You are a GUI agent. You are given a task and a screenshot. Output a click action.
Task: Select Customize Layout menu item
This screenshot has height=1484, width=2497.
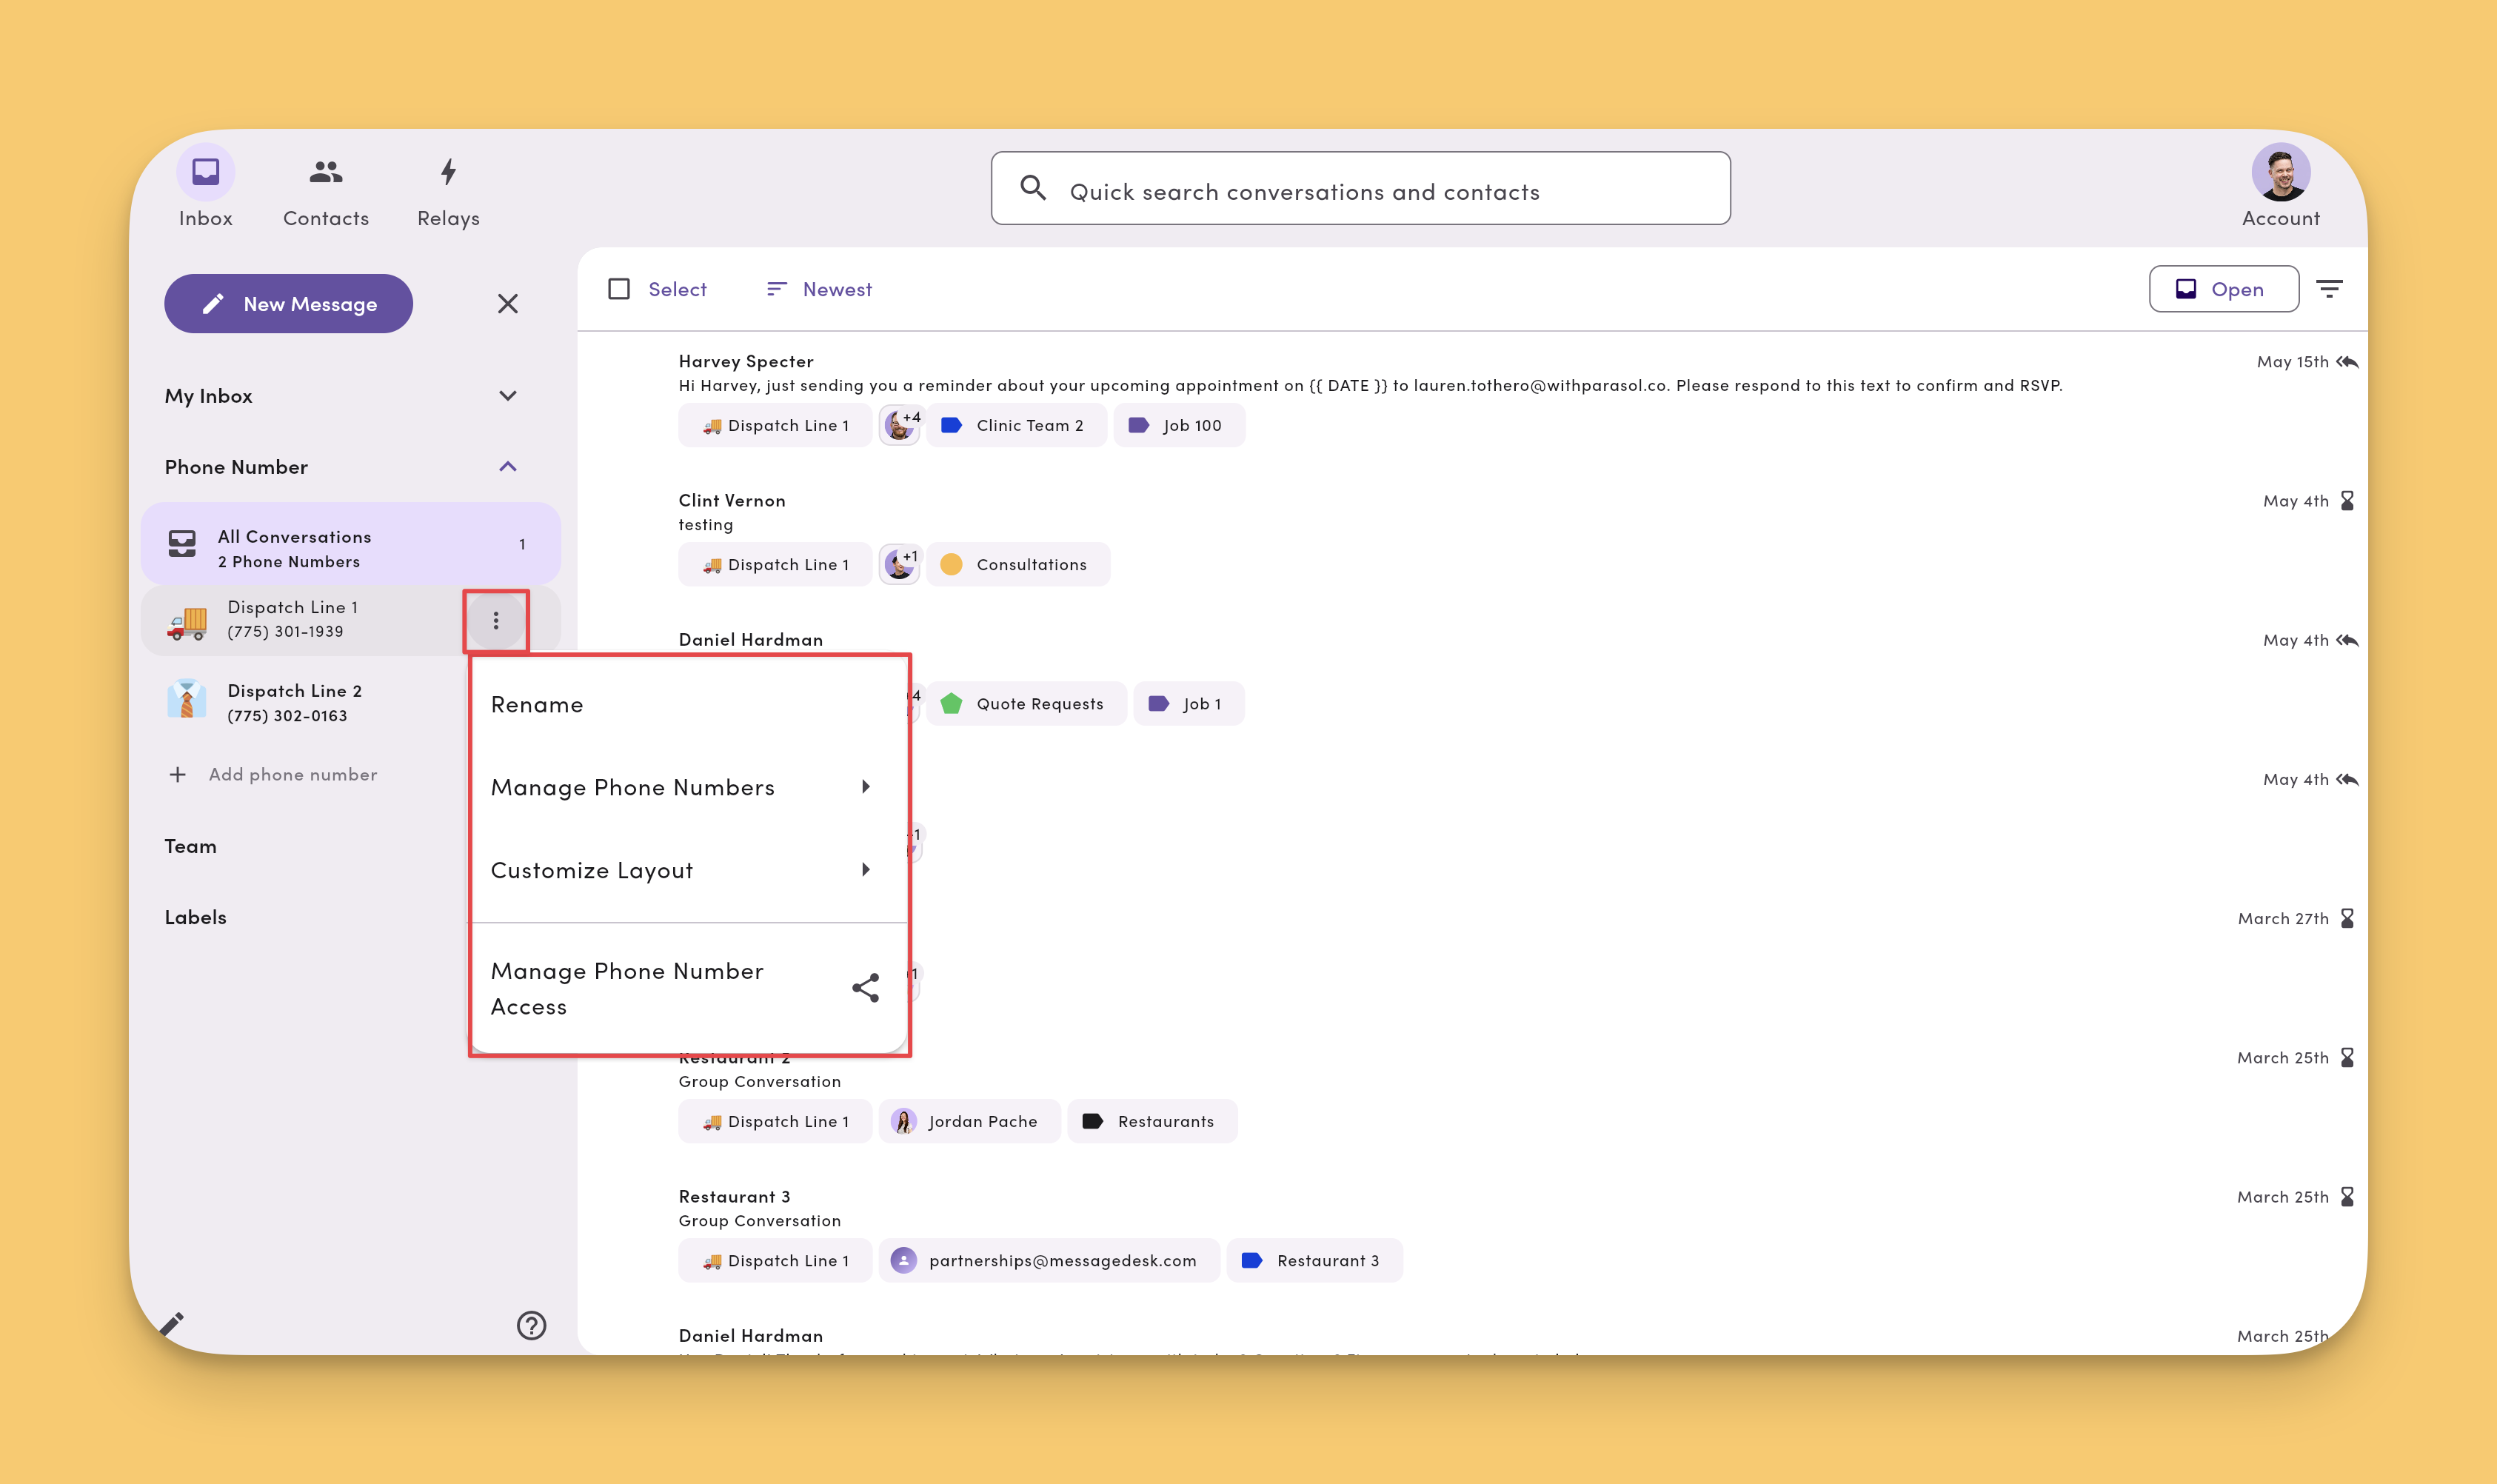click(688, 870)
